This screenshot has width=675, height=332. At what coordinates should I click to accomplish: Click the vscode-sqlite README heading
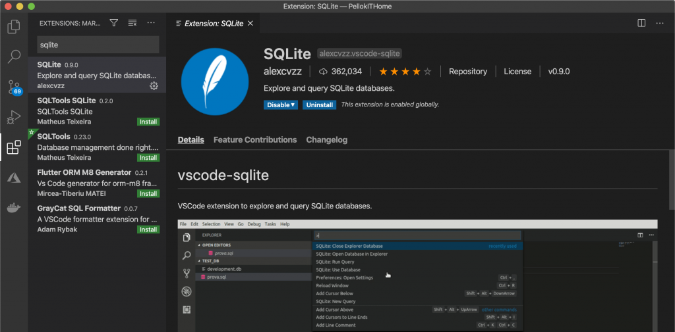coord(223,176)
